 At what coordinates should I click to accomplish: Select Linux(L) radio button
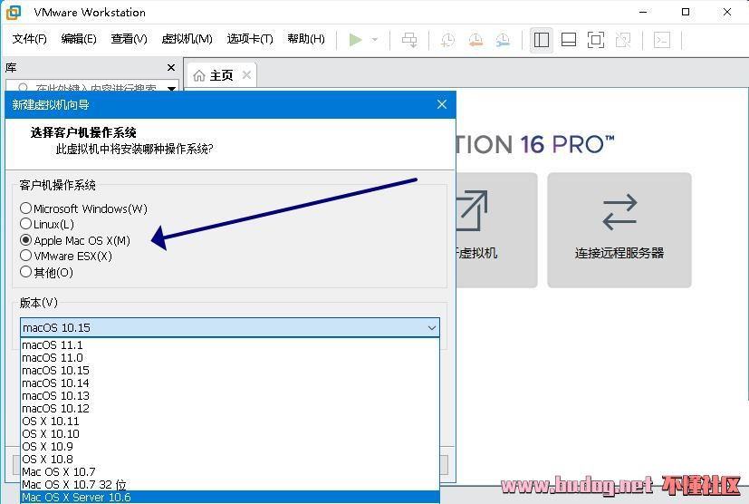point(25,223)
